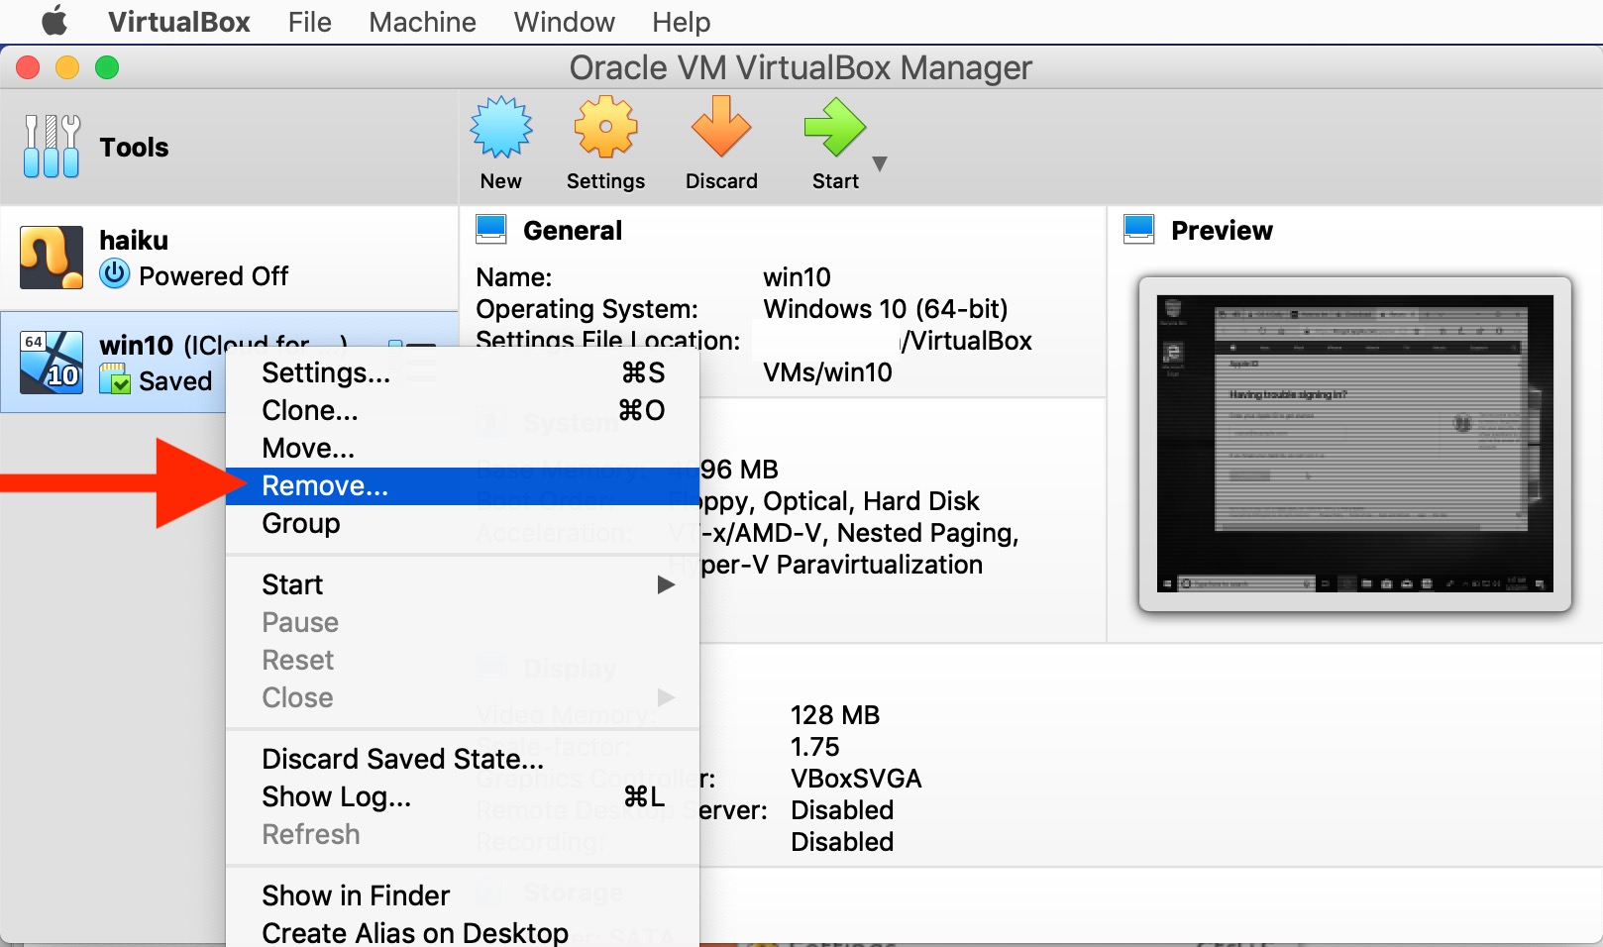Click the New virtual machine icon

pyautogui.click(x=500, y=129)
